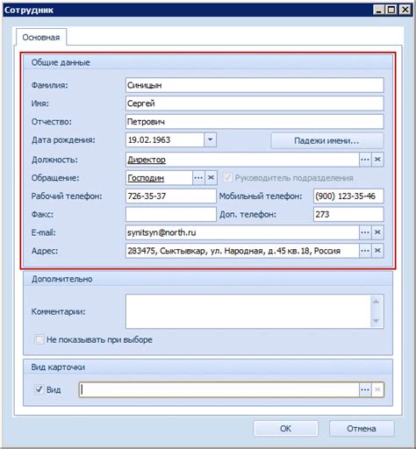Screen dimensions: 416x449
Task: Expand the Дата рождения date dropdown
Action: (210, 139)
